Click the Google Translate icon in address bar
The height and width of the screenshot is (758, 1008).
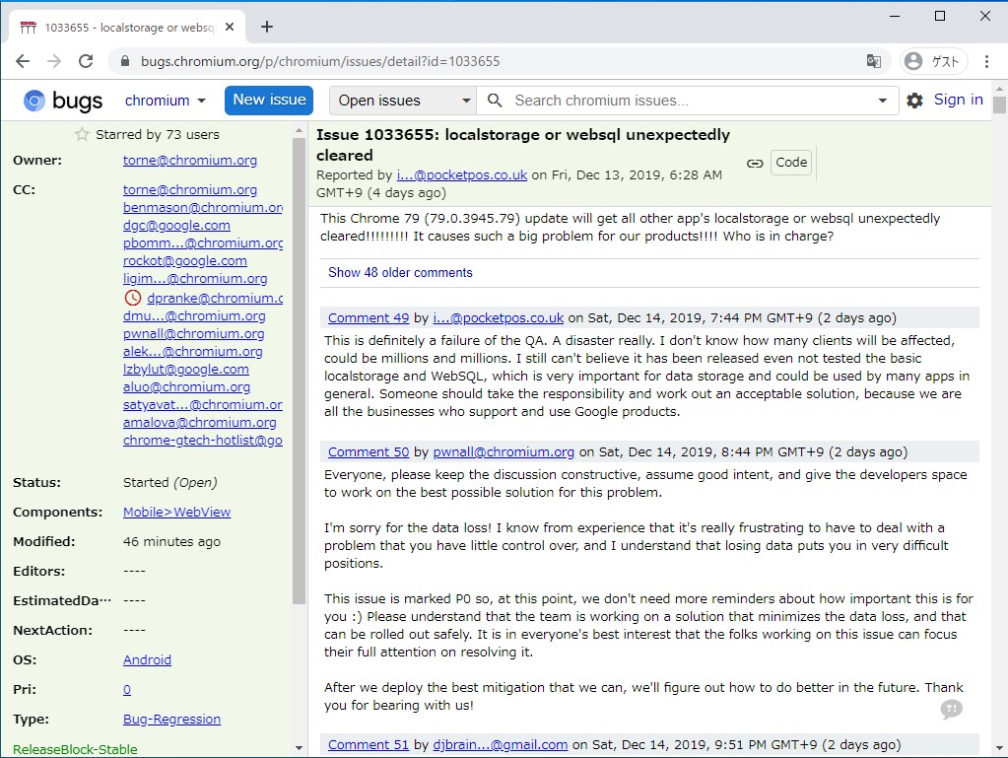pos(873,60)
